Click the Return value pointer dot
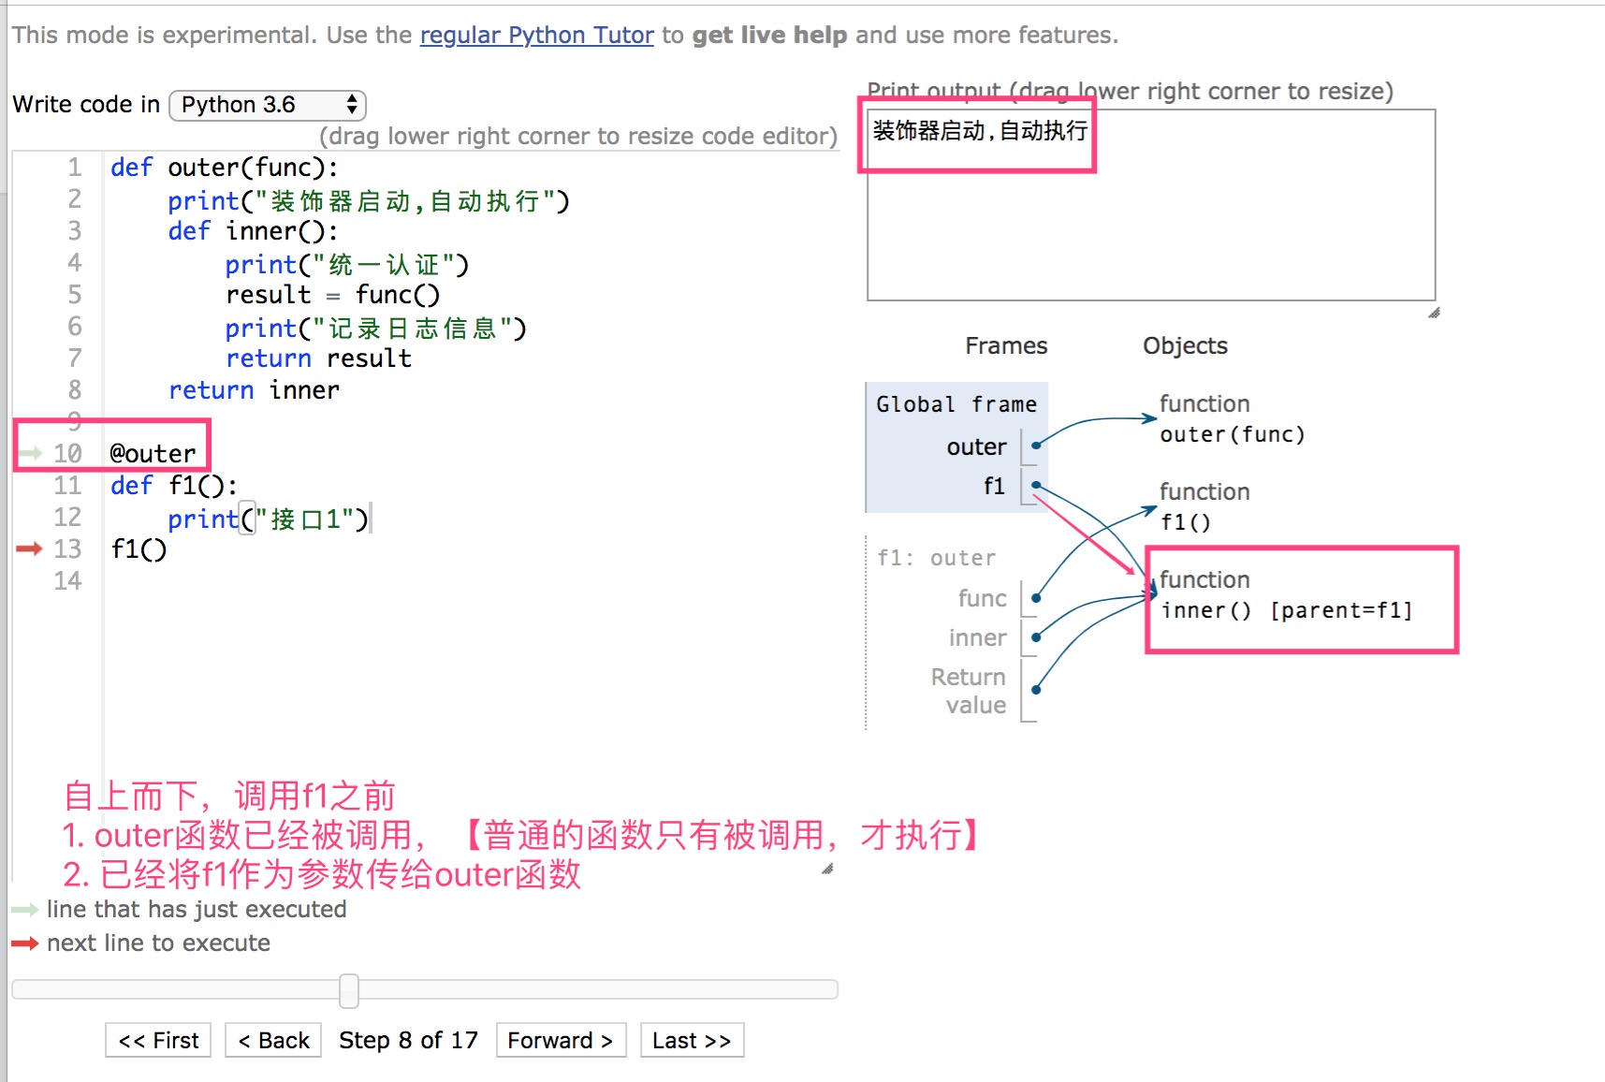Viewport: 1605px width, 1082px height. click(x=1036, y=690)
